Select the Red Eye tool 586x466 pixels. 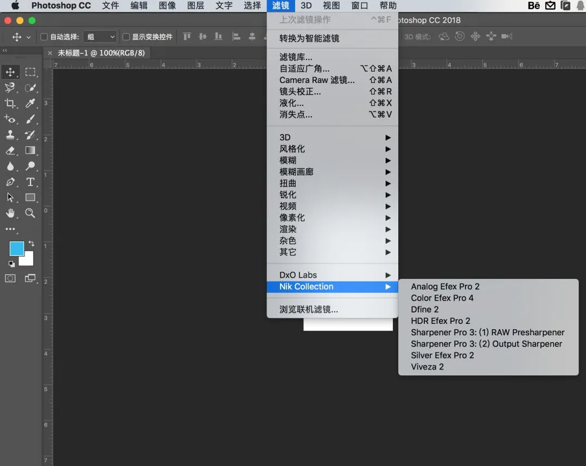point(10,119)
